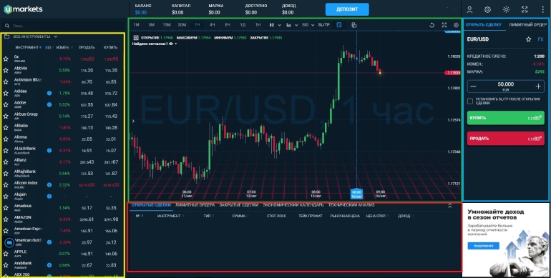
Task: Switch theme with the sun icon
Action: click(506, 9)
